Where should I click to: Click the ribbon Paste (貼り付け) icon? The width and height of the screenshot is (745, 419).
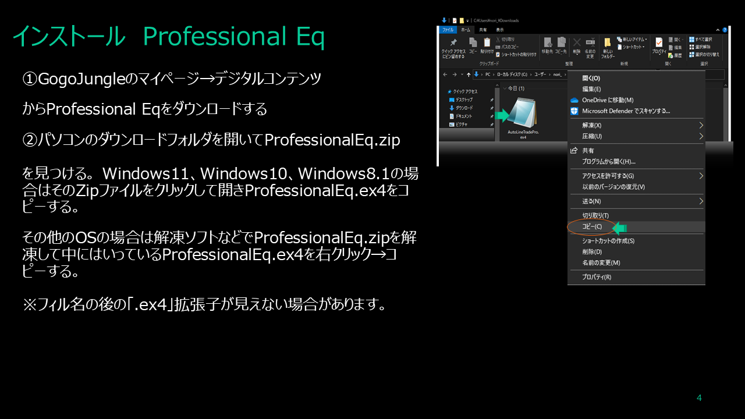click(x=487, y=43)
